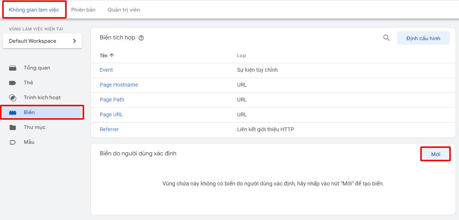Open Thư mục in the sidebar

pyautogui.click(x=35, y=127)
